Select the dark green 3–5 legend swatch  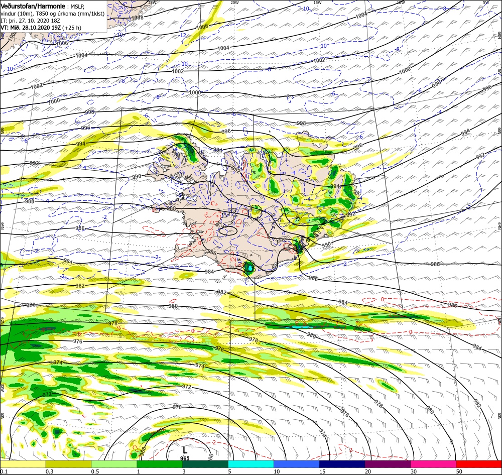pyautogui.click(x=205, y=464)
